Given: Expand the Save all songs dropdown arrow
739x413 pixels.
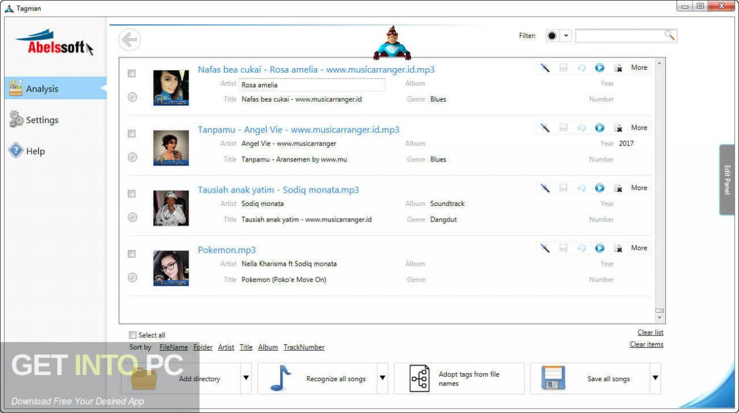Looking at the screenshot, I should tap(655, 378).
